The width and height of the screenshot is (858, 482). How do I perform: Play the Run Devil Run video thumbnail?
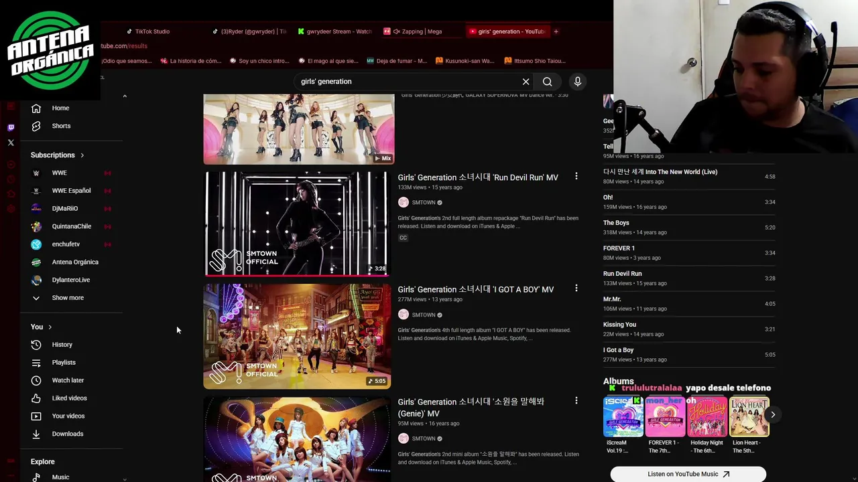(x=297, y=223)
